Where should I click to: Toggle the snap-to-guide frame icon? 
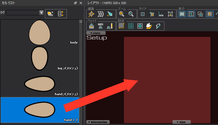(x=170, y=14)
